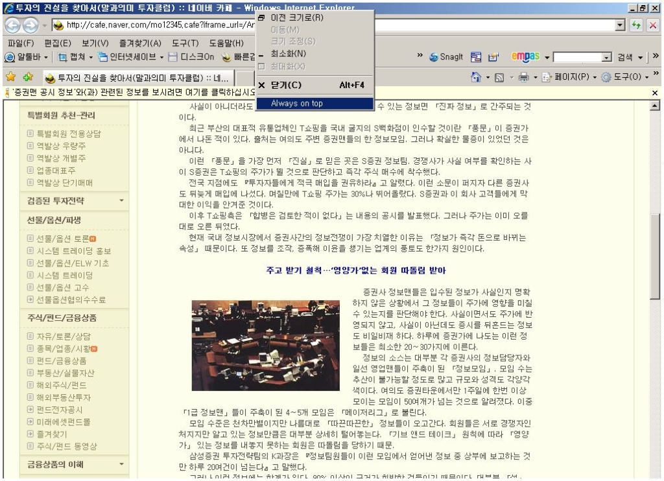Click the 검색 search button
Screen dimensions: 664x481
coord(625,57)
